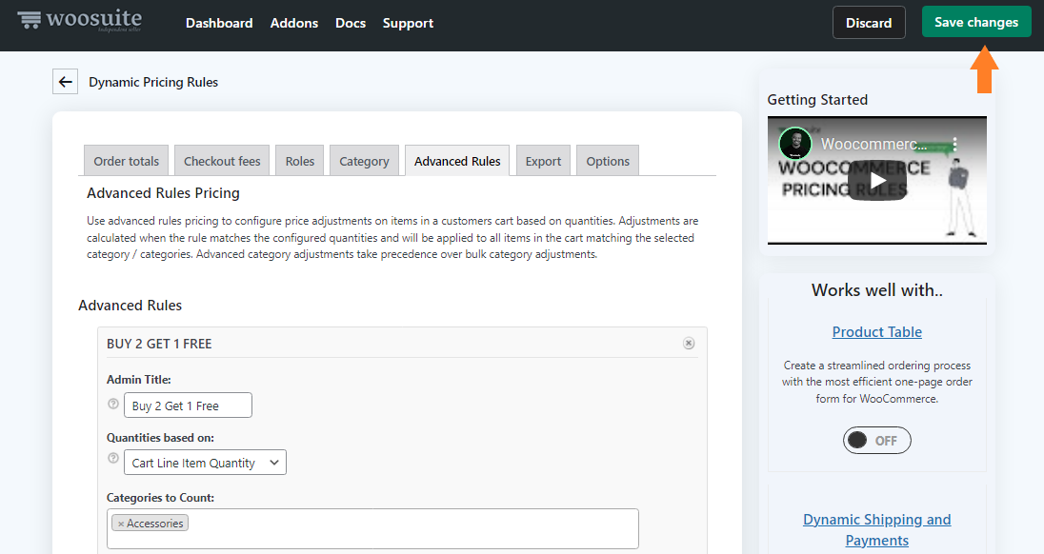
Task: Click the Works well with.. heading
Action: click(877, 290)
